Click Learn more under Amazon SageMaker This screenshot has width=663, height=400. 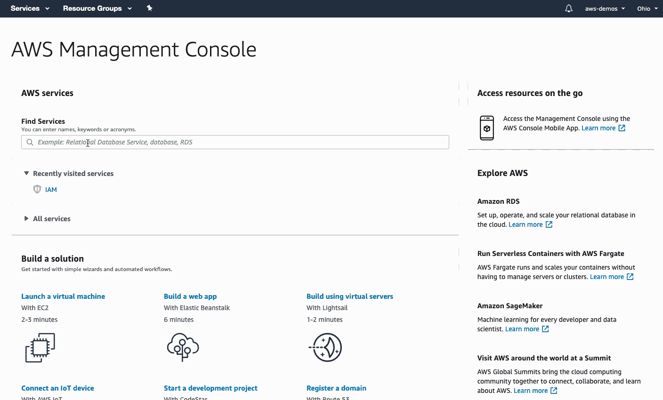522,329
